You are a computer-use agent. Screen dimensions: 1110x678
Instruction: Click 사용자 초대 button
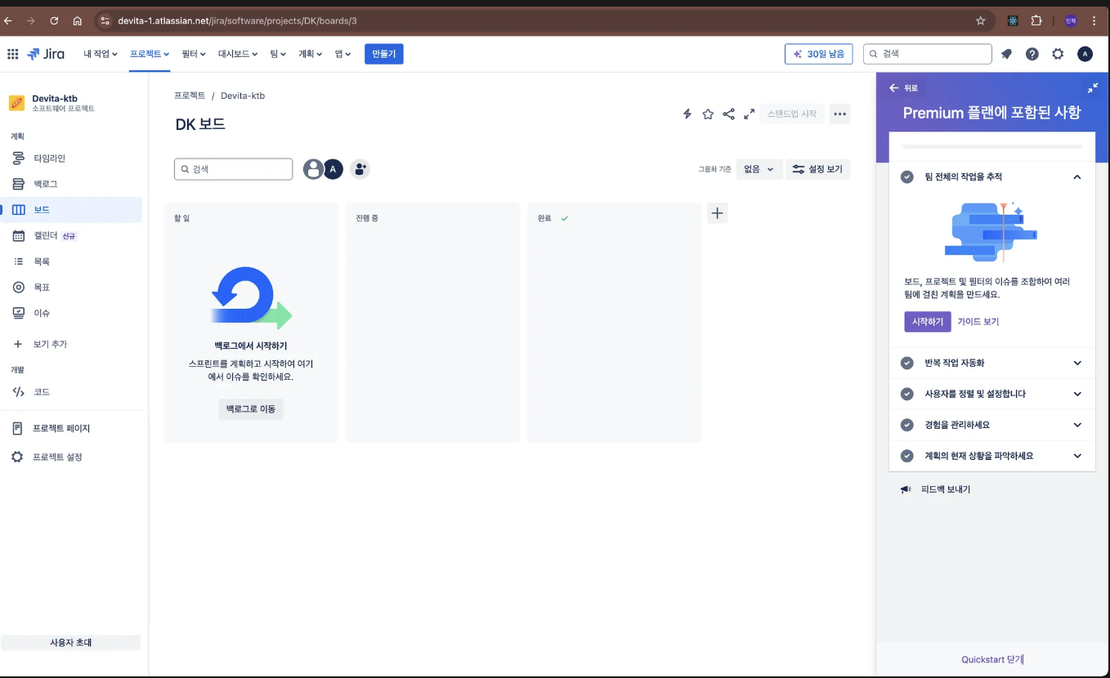pos(71,643)
